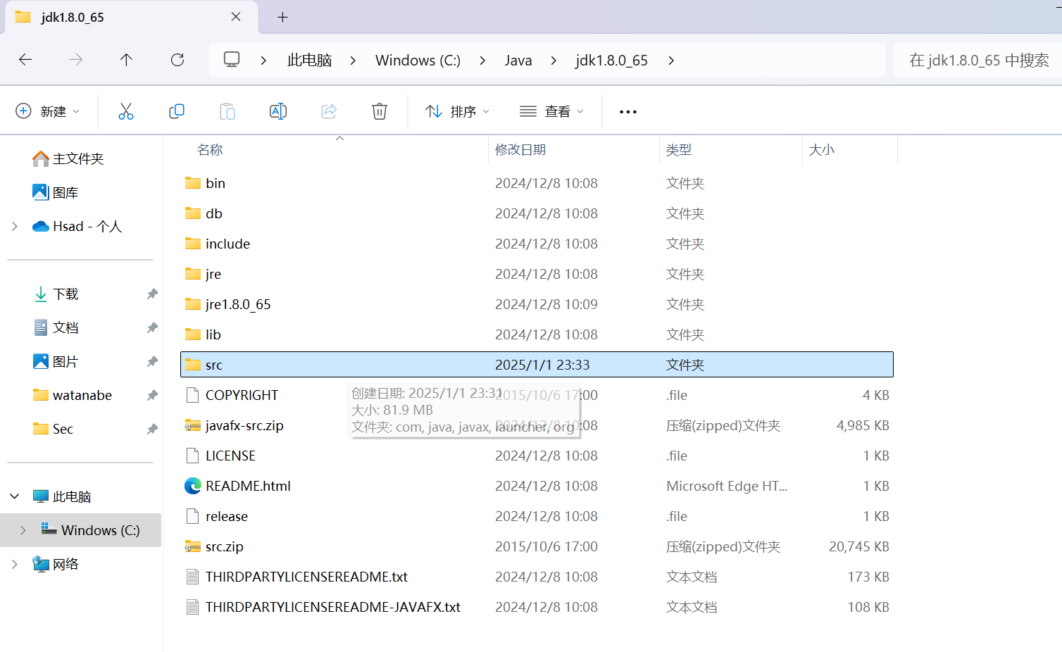This screenshot has width=1062, height=652.
Task: Unpin the watanabe folder pin icon
Action: pos(152,395)
